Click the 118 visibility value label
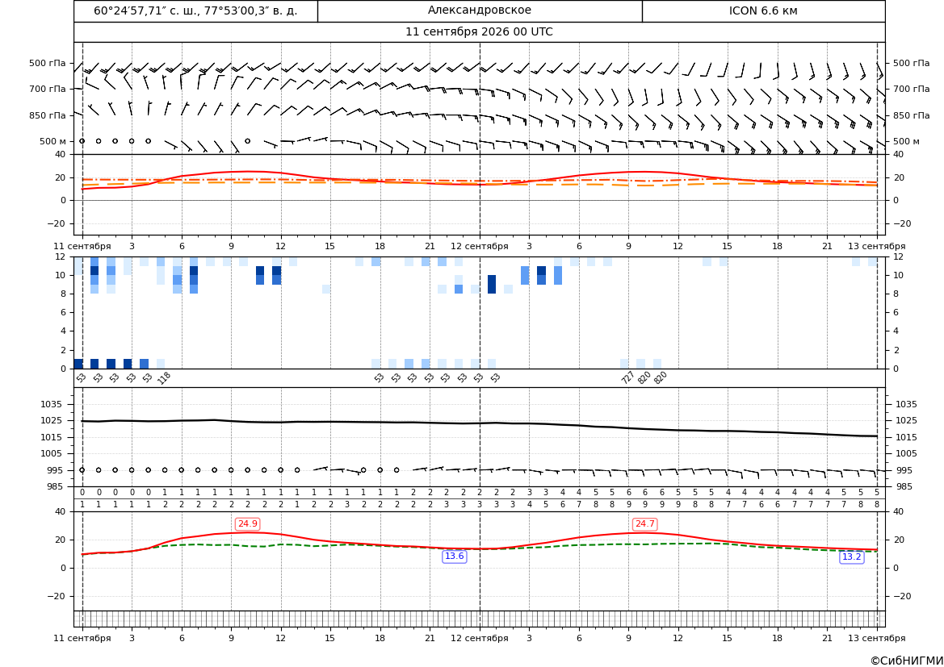Viewport: 944px width, 667px height. pyautogui.click(x=164, y=378)
